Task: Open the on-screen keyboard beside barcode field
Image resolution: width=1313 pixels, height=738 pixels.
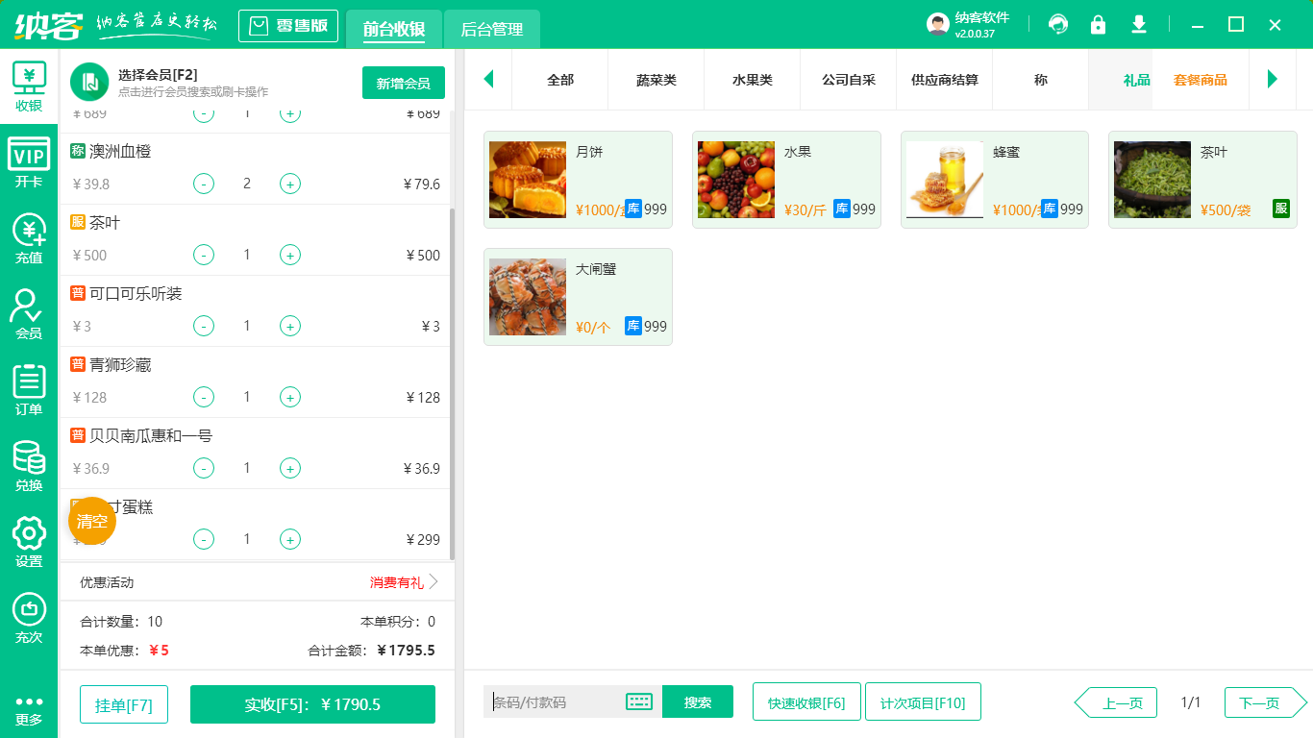Action: pos(637,701)
